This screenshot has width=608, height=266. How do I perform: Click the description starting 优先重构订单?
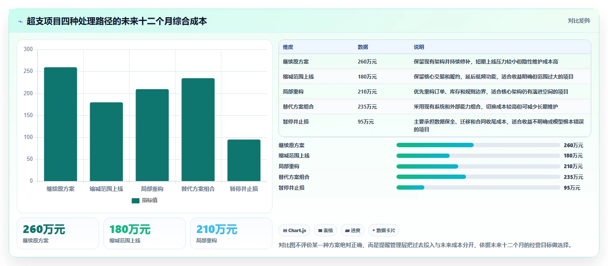click(x=491, y=92)
